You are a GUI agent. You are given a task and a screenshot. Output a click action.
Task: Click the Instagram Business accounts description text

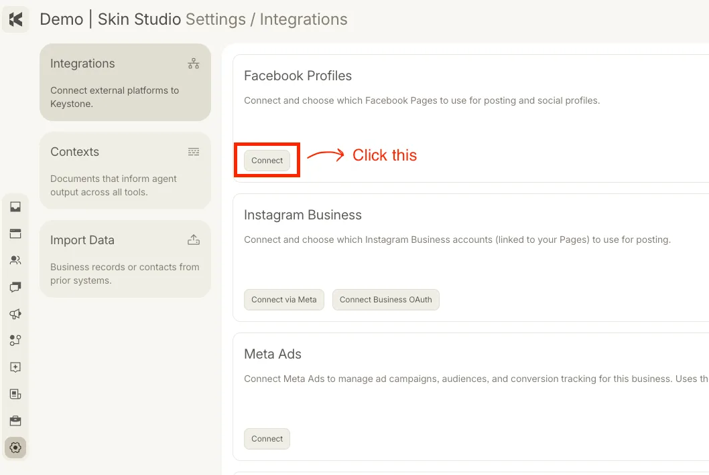click(457, 240)
